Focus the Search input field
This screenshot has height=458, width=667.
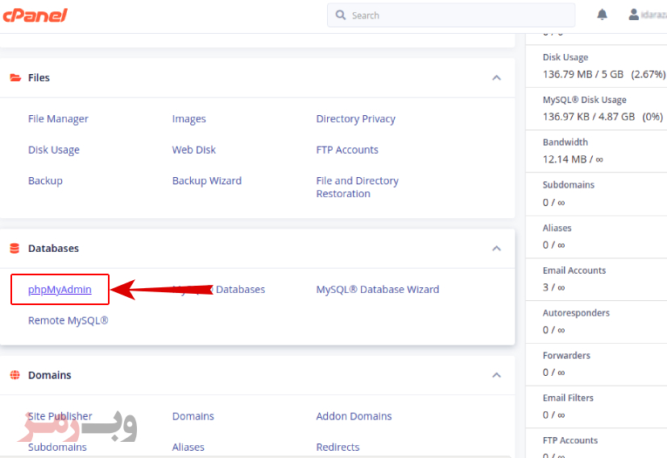tap(451, 15)
